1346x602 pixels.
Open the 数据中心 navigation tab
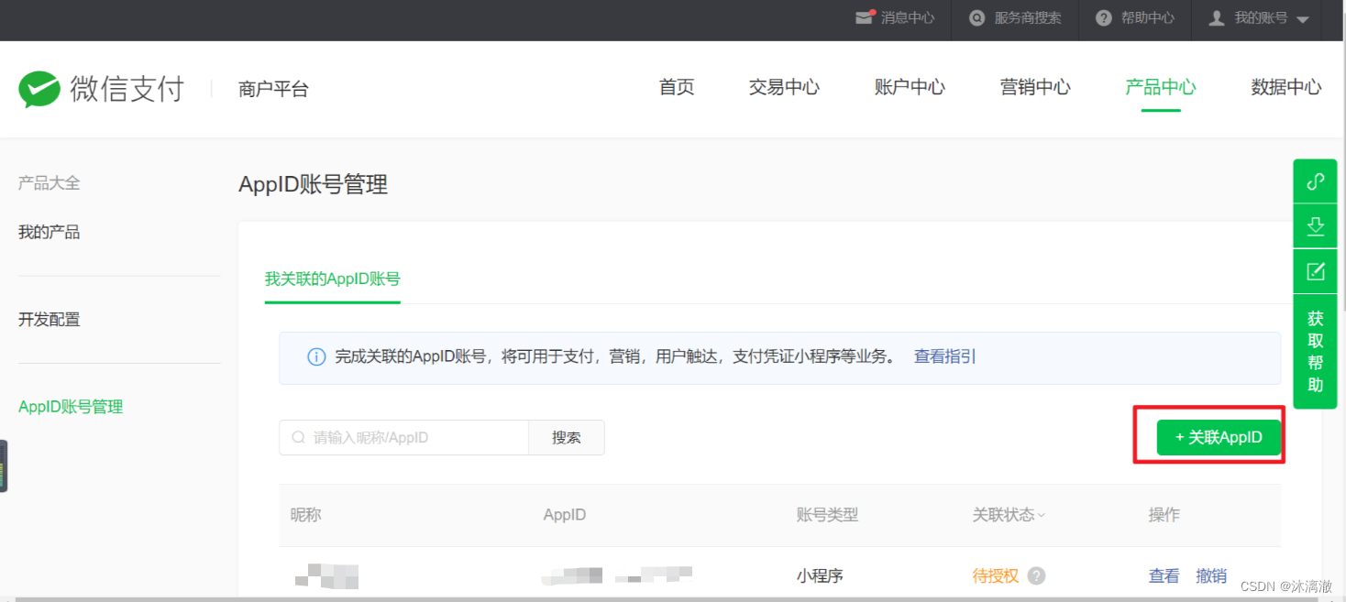(1286, 87)
